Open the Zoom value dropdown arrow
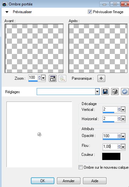This screenshot has width=129, height=187. 43,78
